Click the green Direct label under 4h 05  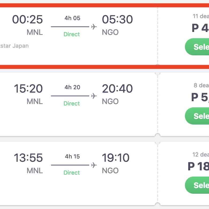click(x=72, y=34)
